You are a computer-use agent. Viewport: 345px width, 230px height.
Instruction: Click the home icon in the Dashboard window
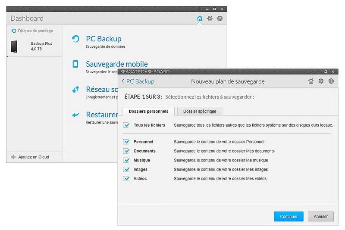coord(200,19)
